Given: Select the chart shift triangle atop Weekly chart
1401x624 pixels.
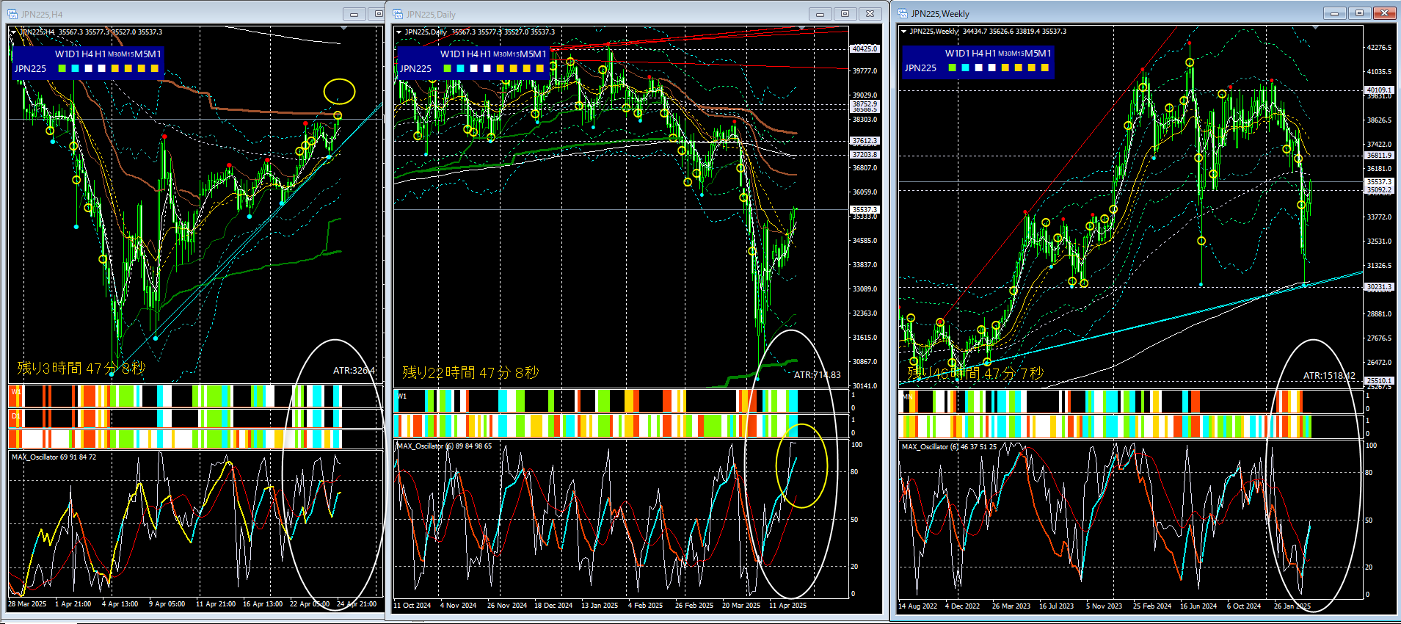Looking at the screenshot, I should [1315, 27].
